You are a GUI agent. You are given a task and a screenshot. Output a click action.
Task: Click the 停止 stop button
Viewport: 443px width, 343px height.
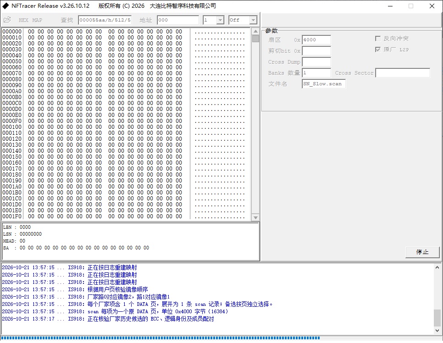(x=422, y=252)
